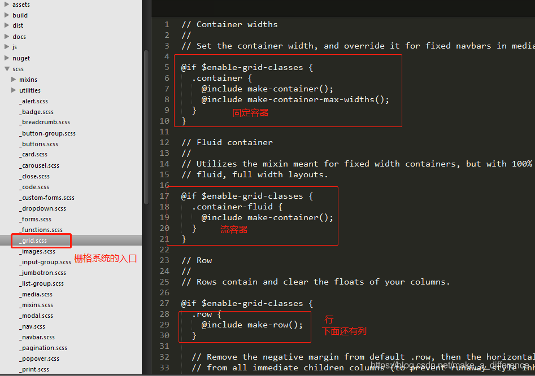
Task: Open _badge.scss file
Action: tap(37, 112)
